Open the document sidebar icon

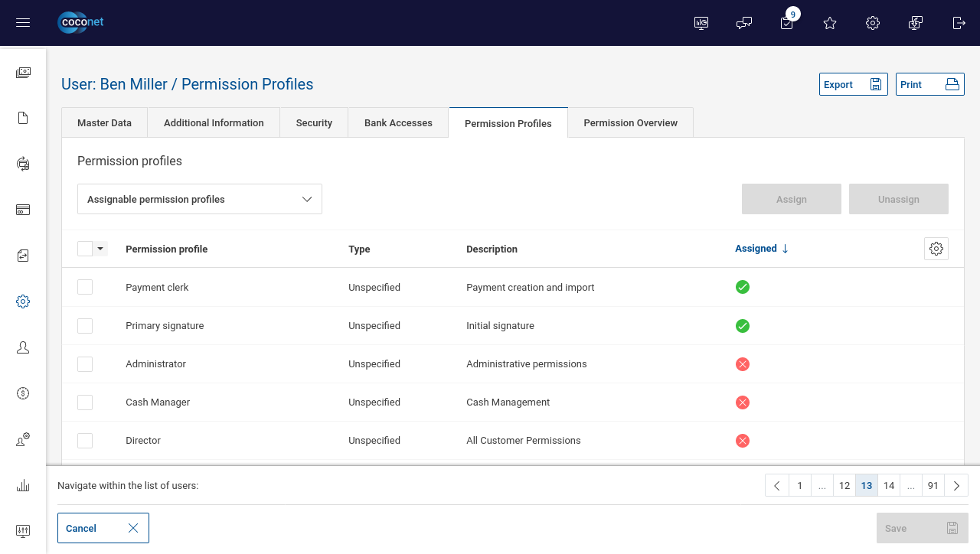[23, 118]
